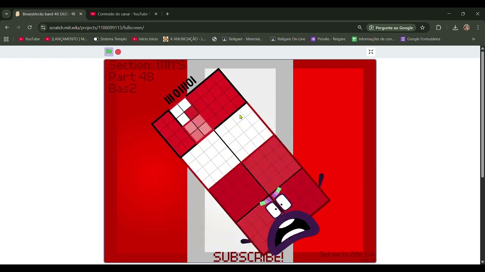Click the green flag to start project
The width and height of the screenshot is (485, 272).
coord(109,52)
